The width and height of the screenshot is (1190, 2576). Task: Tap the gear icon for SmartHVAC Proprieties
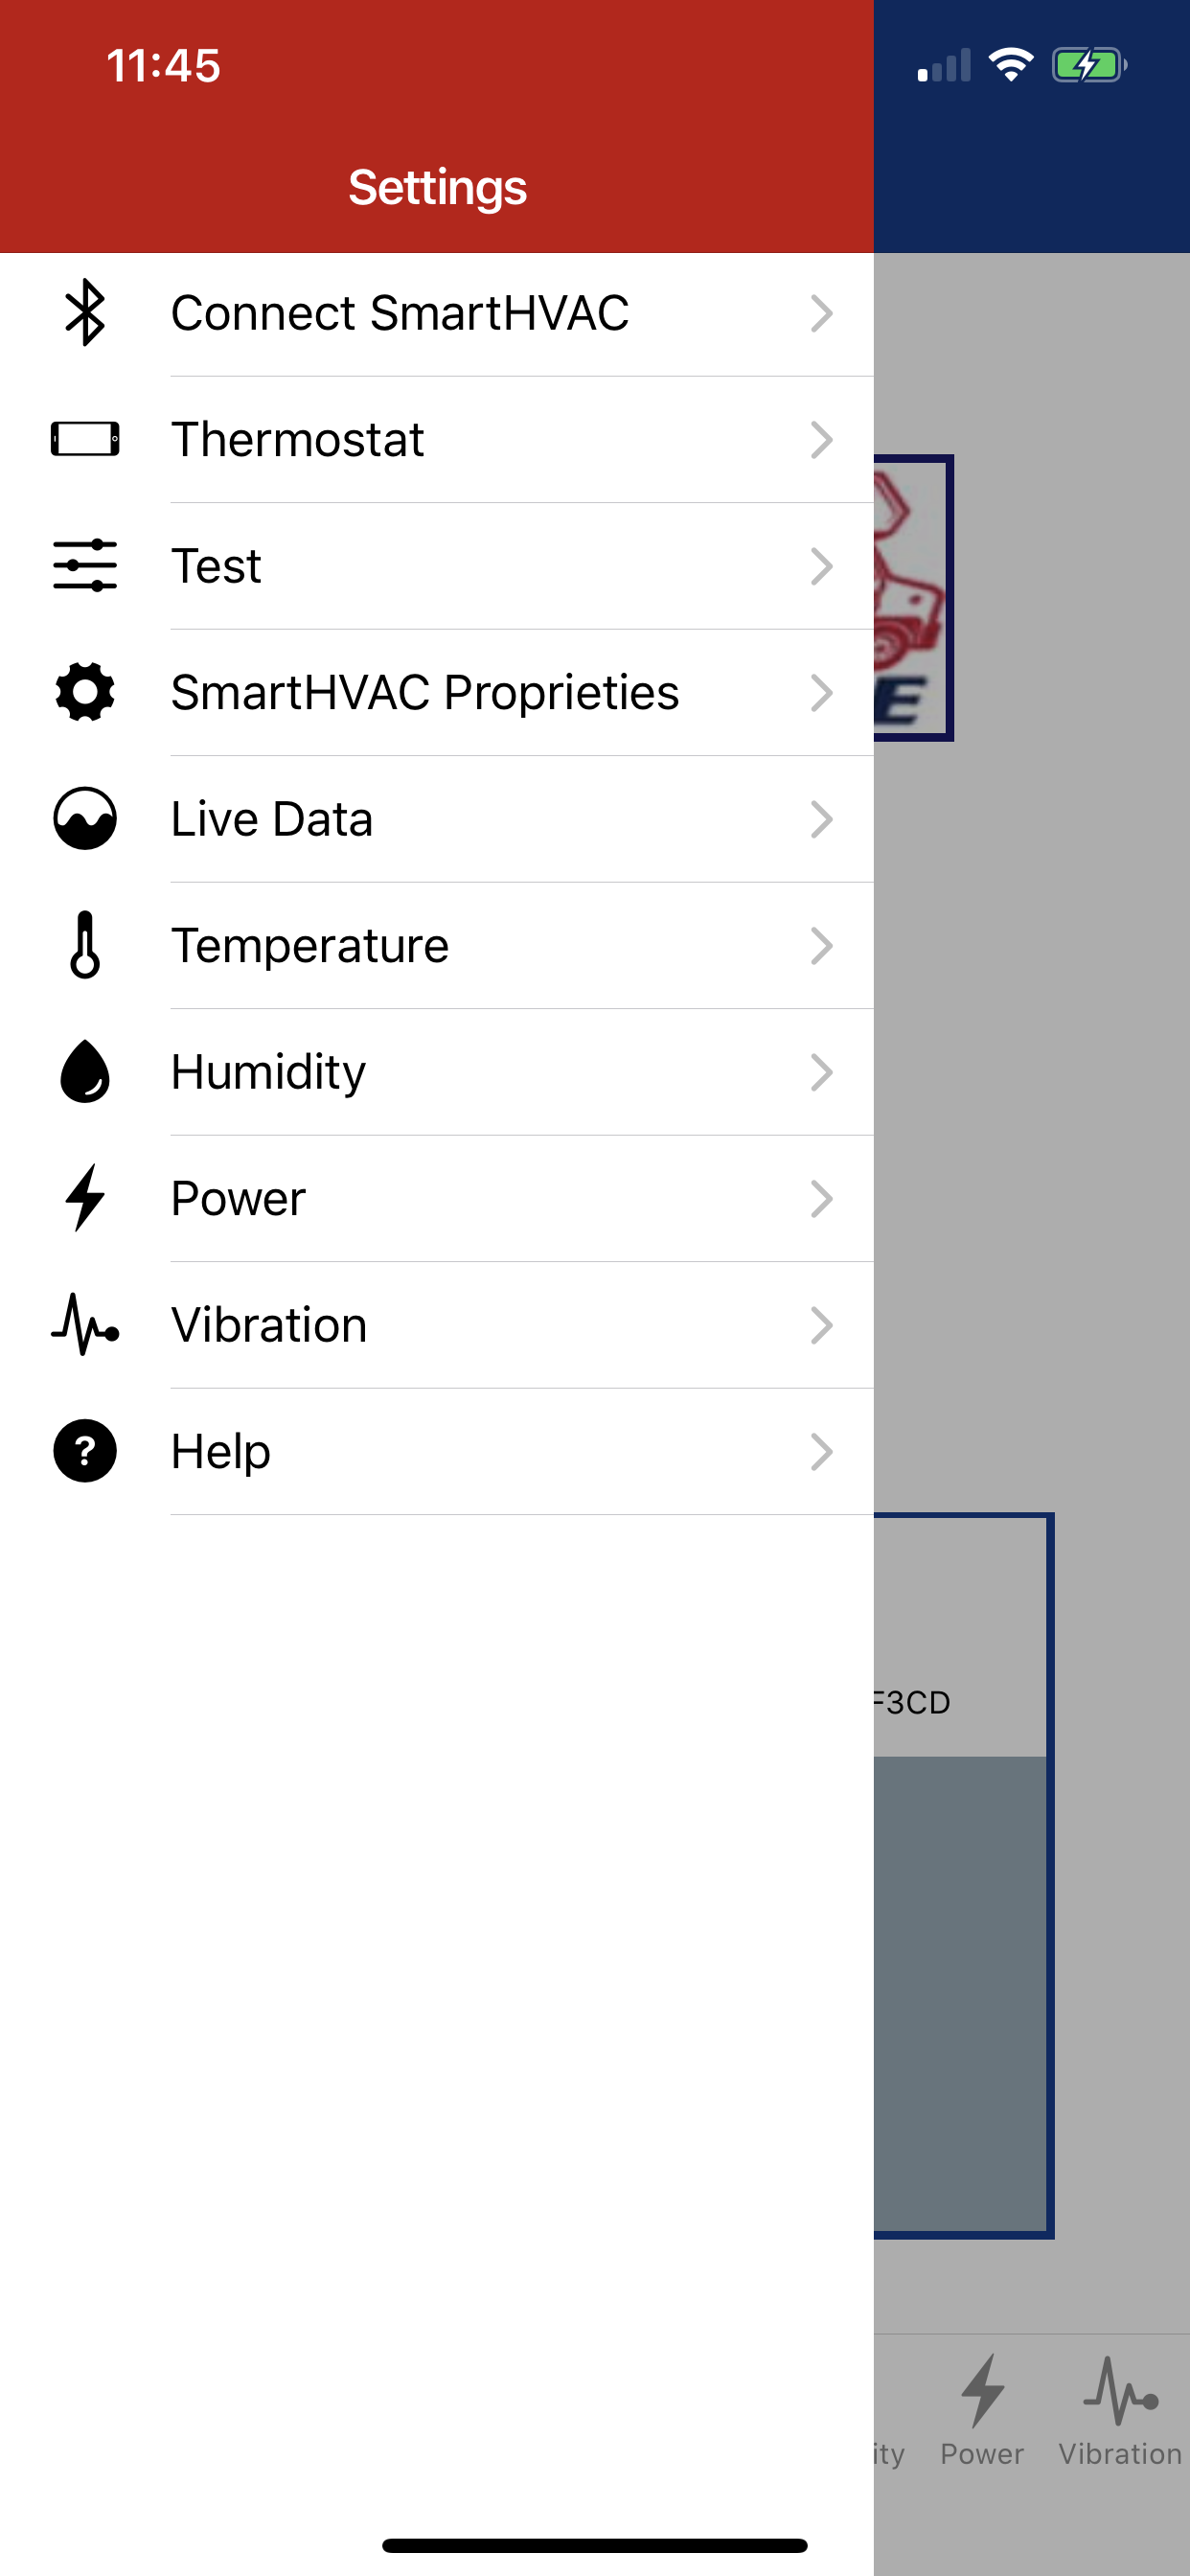(85, 692)
